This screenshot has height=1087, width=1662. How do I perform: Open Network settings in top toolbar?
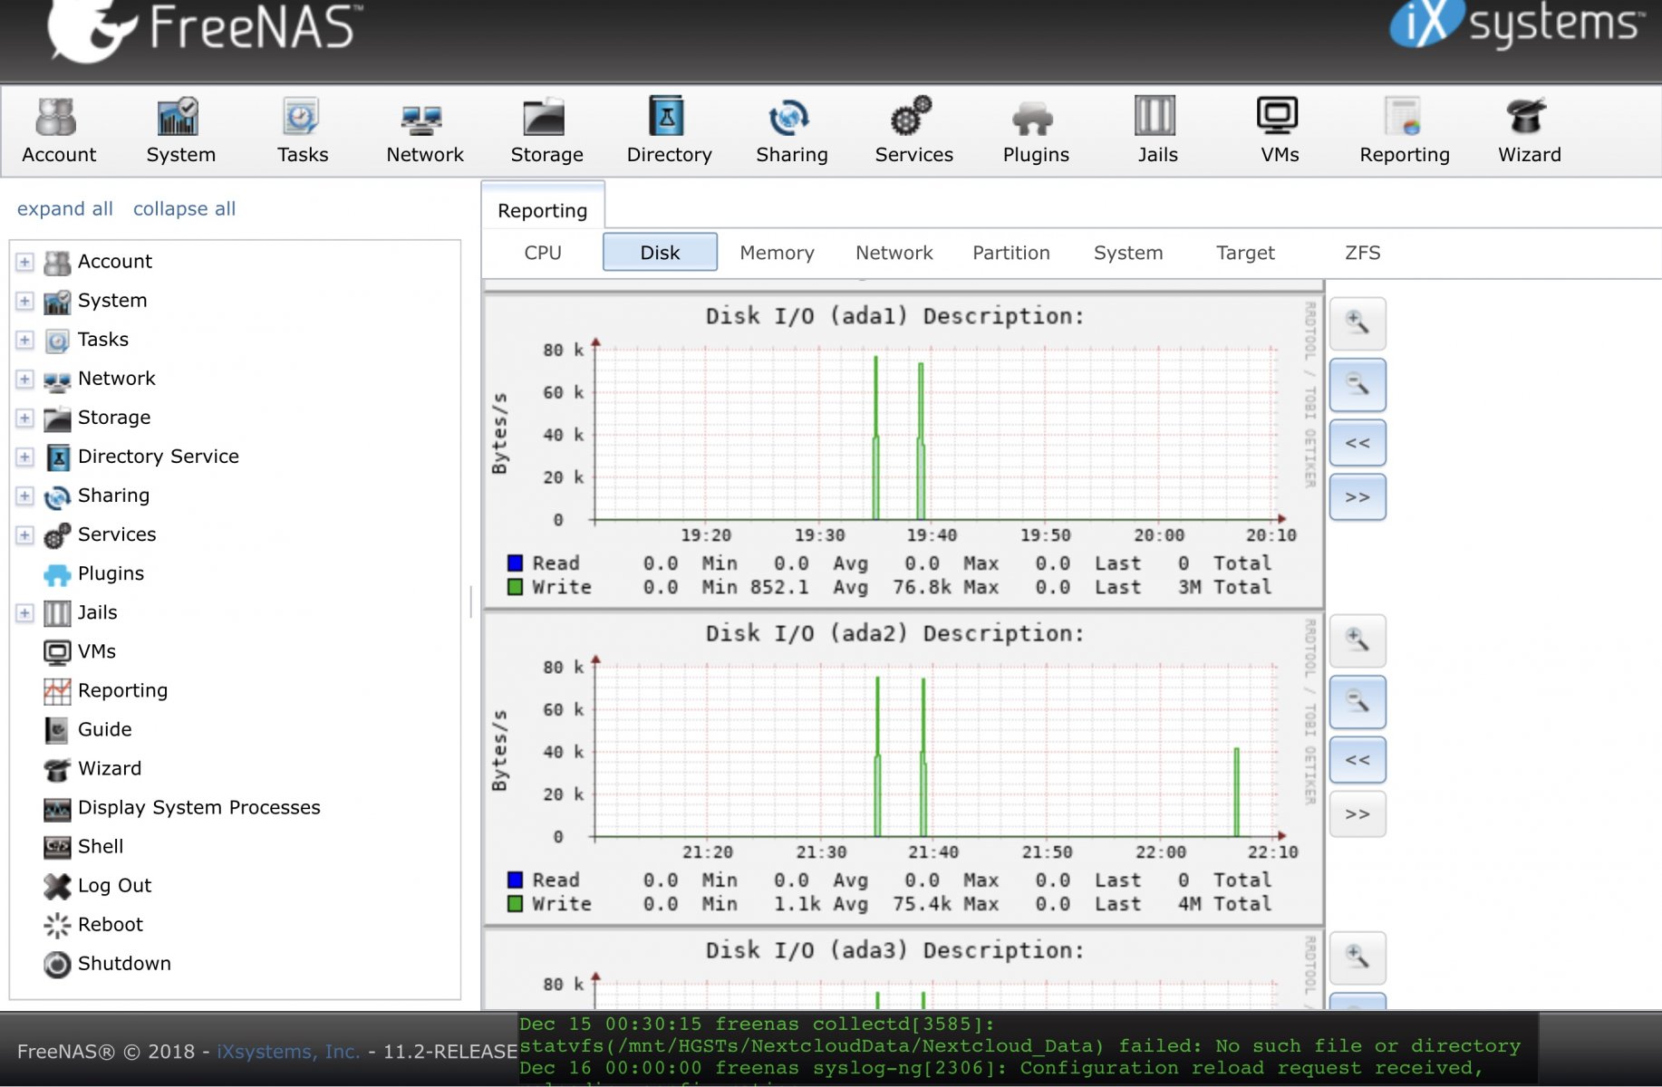(x=424, y=131)
